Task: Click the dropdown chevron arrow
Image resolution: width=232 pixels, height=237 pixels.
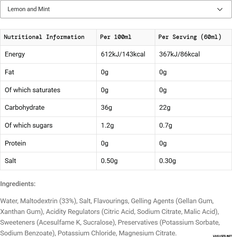Action: tap(220, 10)
